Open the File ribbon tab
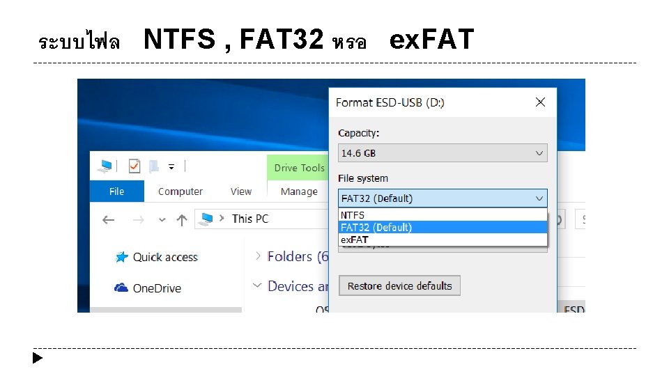The image size is (669, 376). click(117, 191)
